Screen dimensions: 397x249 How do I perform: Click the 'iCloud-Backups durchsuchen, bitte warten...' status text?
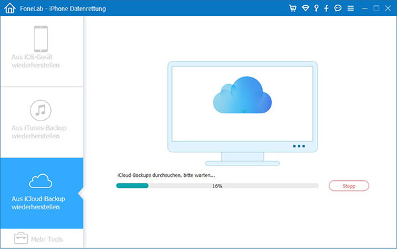(166, 175)
